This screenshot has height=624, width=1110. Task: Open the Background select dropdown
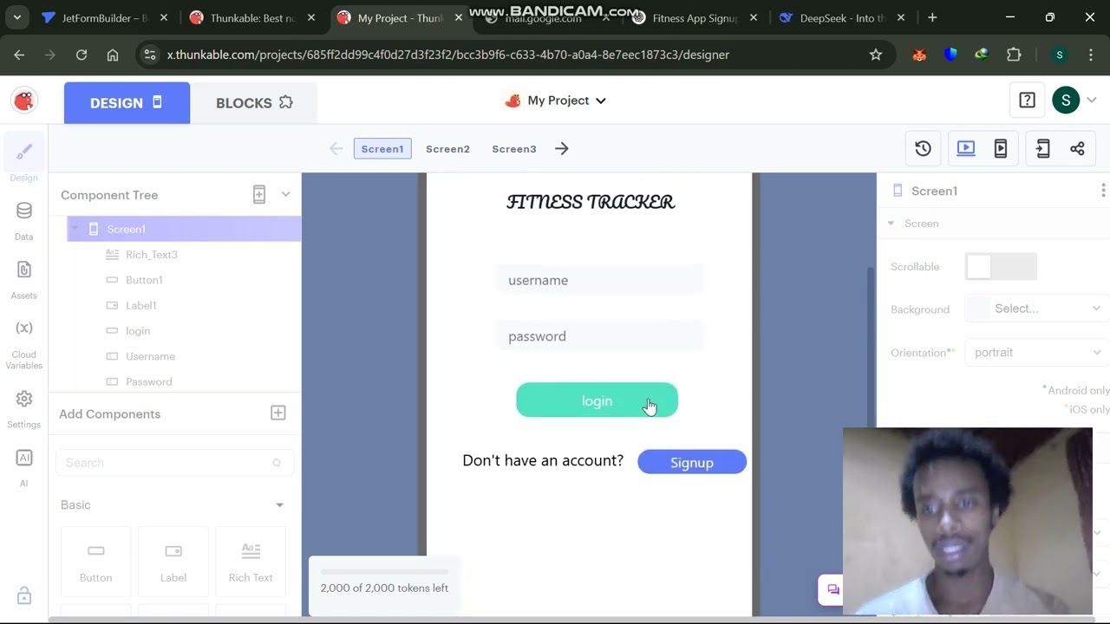tap(1035, 309)
